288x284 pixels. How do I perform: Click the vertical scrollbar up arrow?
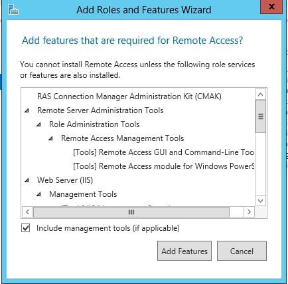pos(260,94)
